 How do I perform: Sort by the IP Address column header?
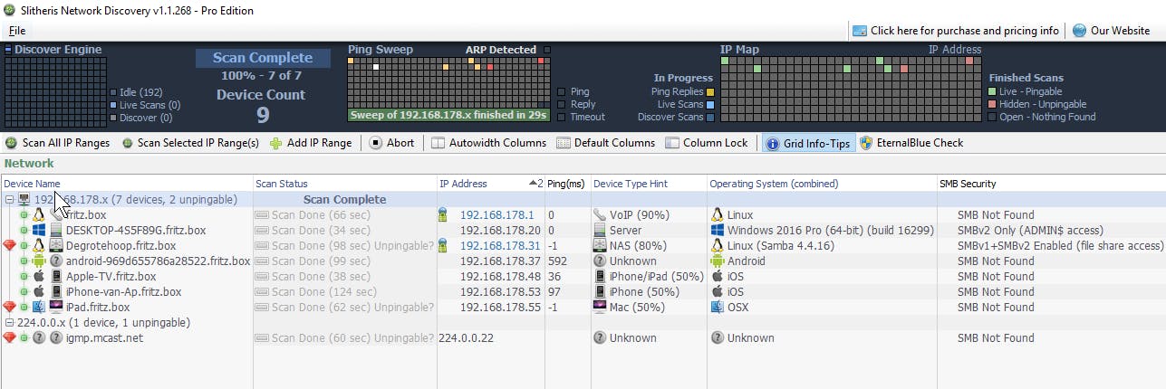tap(463, 184)
